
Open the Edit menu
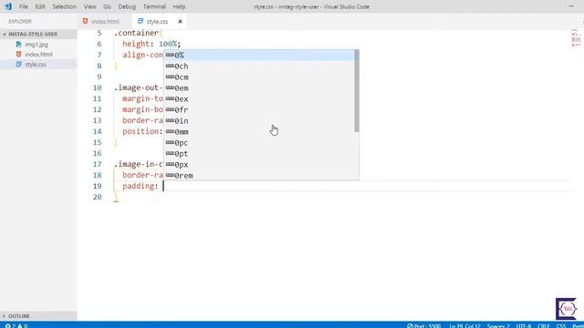point(40,6)
